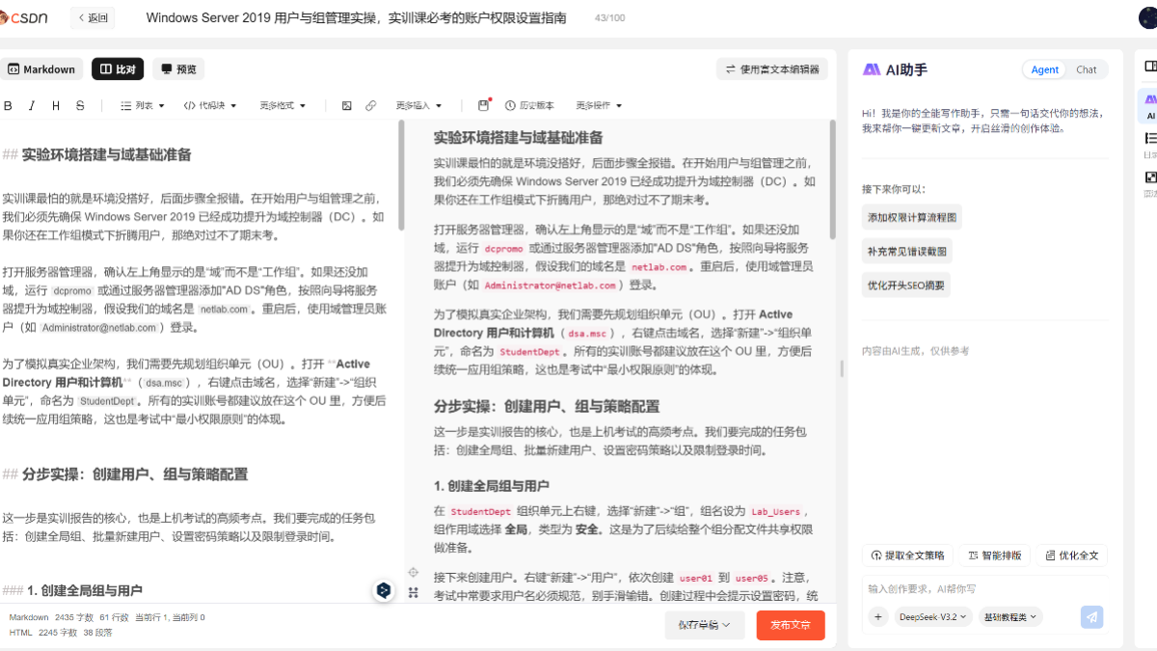
Task: Click 发布文章 publish button
Action: click(791, 625)
